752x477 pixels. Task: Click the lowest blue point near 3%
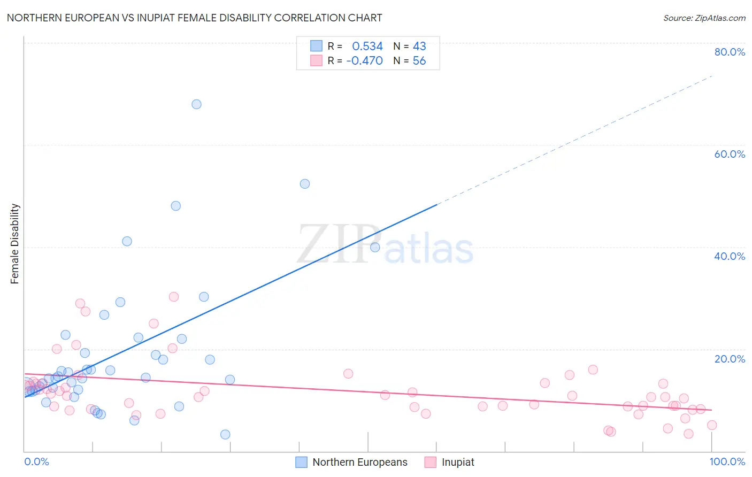(x=225, y=435)
